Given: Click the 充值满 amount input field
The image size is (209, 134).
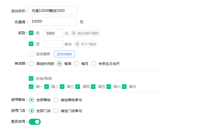Looking at the screenshot, I should point(53,22).
